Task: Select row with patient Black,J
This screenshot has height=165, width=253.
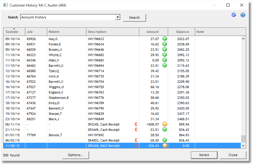Action: pos(122,119)
